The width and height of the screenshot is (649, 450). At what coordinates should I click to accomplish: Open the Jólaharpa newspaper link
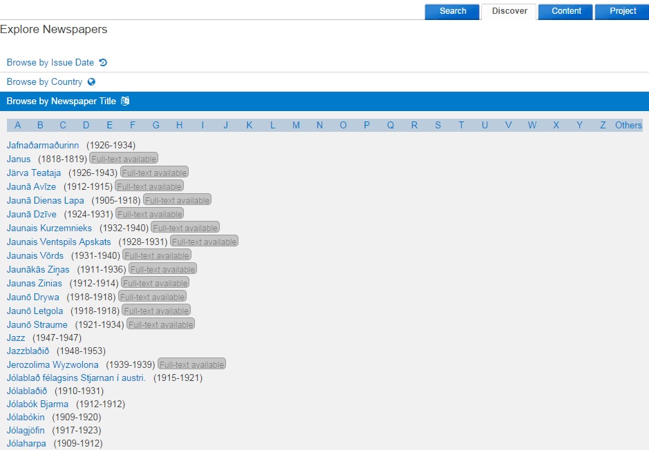26,443
